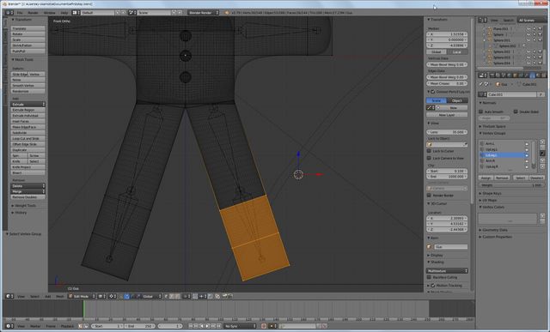Image resolution: width=550 pixels, height=332 pixels.
Task: Click the Lens value slider
Action: [x=447, y=132]
